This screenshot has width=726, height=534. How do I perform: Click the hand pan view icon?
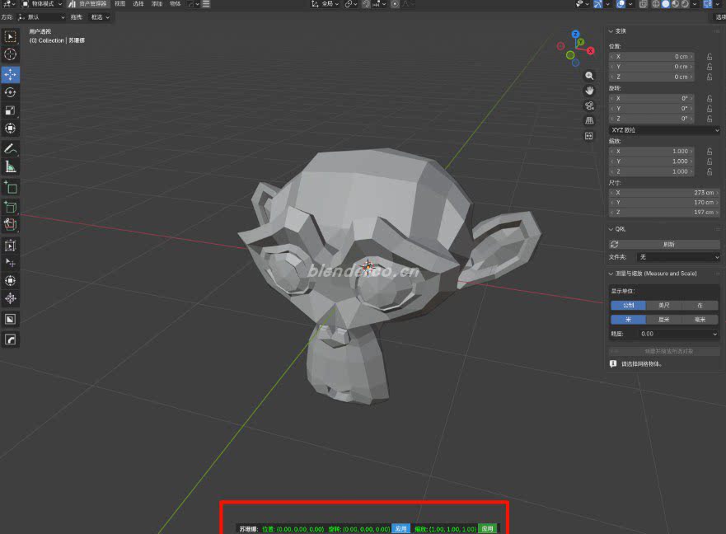pos(589,91)
